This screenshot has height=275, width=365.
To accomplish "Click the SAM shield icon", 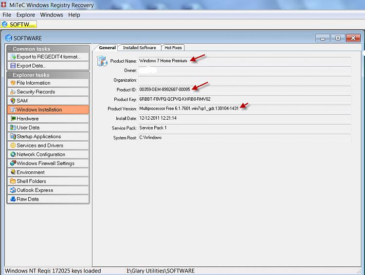I will pyautogui.click(x=13, y=101).
